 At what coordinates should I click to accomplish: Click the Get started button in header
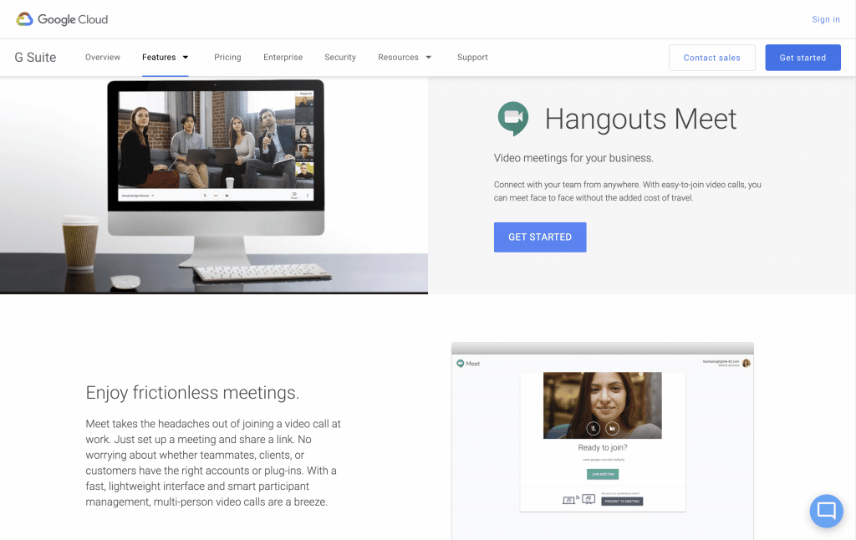point(802,58)
